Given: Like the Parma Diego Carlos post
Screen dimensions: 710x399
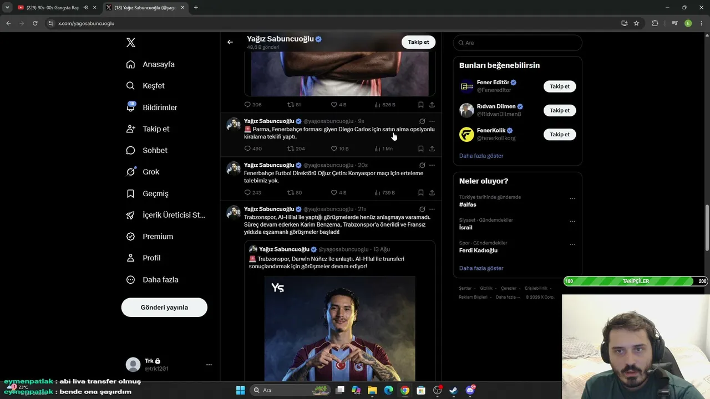Looking at the screenshot, I should tap(339, 149).
